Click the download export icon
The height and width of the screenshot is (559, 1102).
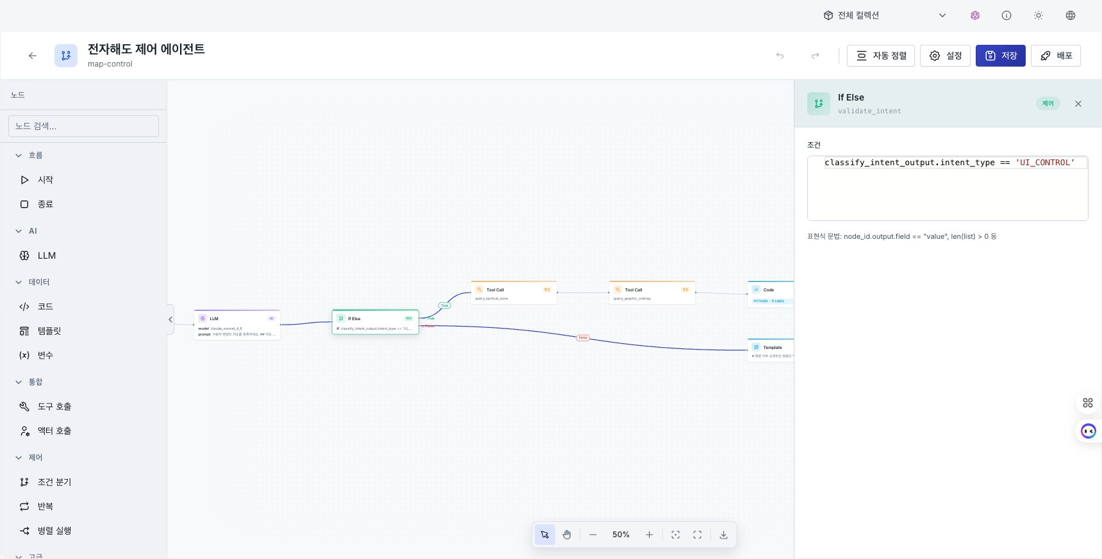[x=723, y=535]
